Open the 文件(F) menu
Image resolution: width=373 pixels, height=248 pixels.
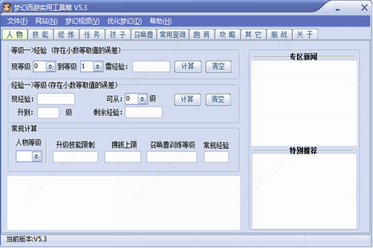pos(17,21)
